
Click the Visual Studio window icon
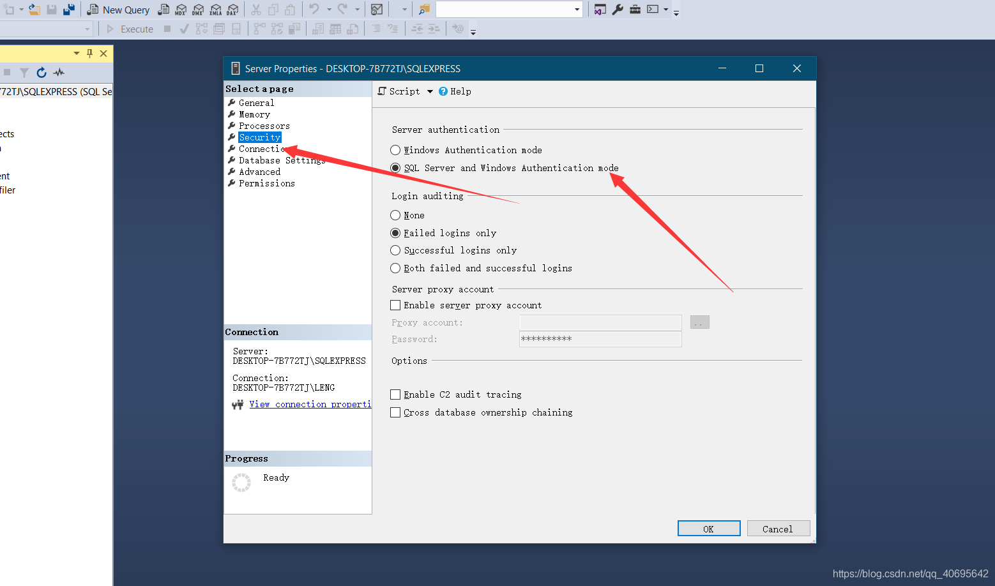600,10
